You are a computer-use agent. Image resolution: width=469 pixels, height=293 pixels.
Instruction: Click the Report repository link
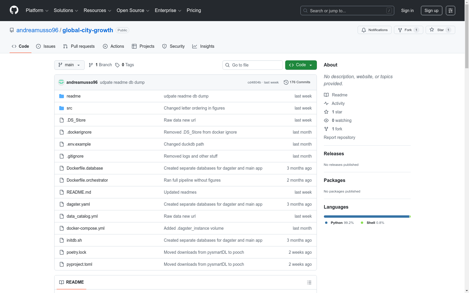click(x=339, y=137)
